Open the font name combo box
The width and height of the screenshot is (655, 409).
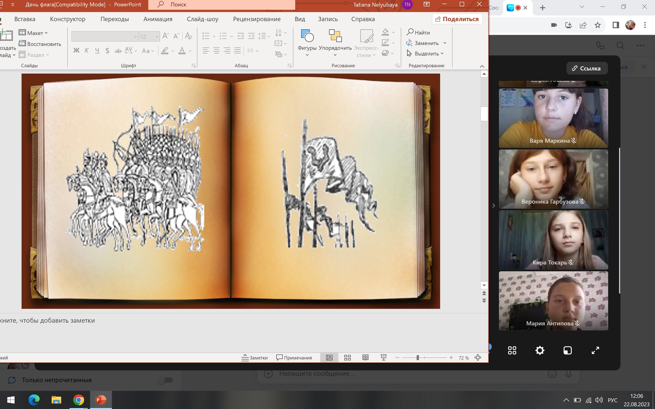tap(105, 36)
